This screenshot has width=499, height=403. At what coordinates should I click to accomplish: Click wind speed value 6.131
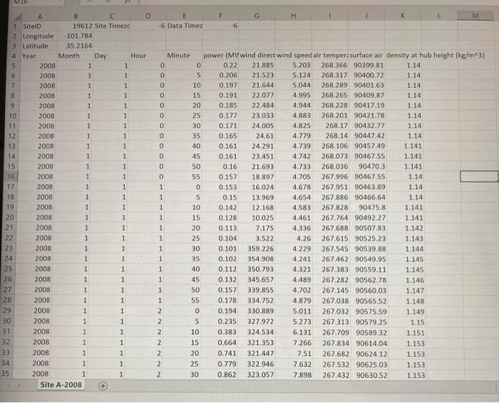294,332
